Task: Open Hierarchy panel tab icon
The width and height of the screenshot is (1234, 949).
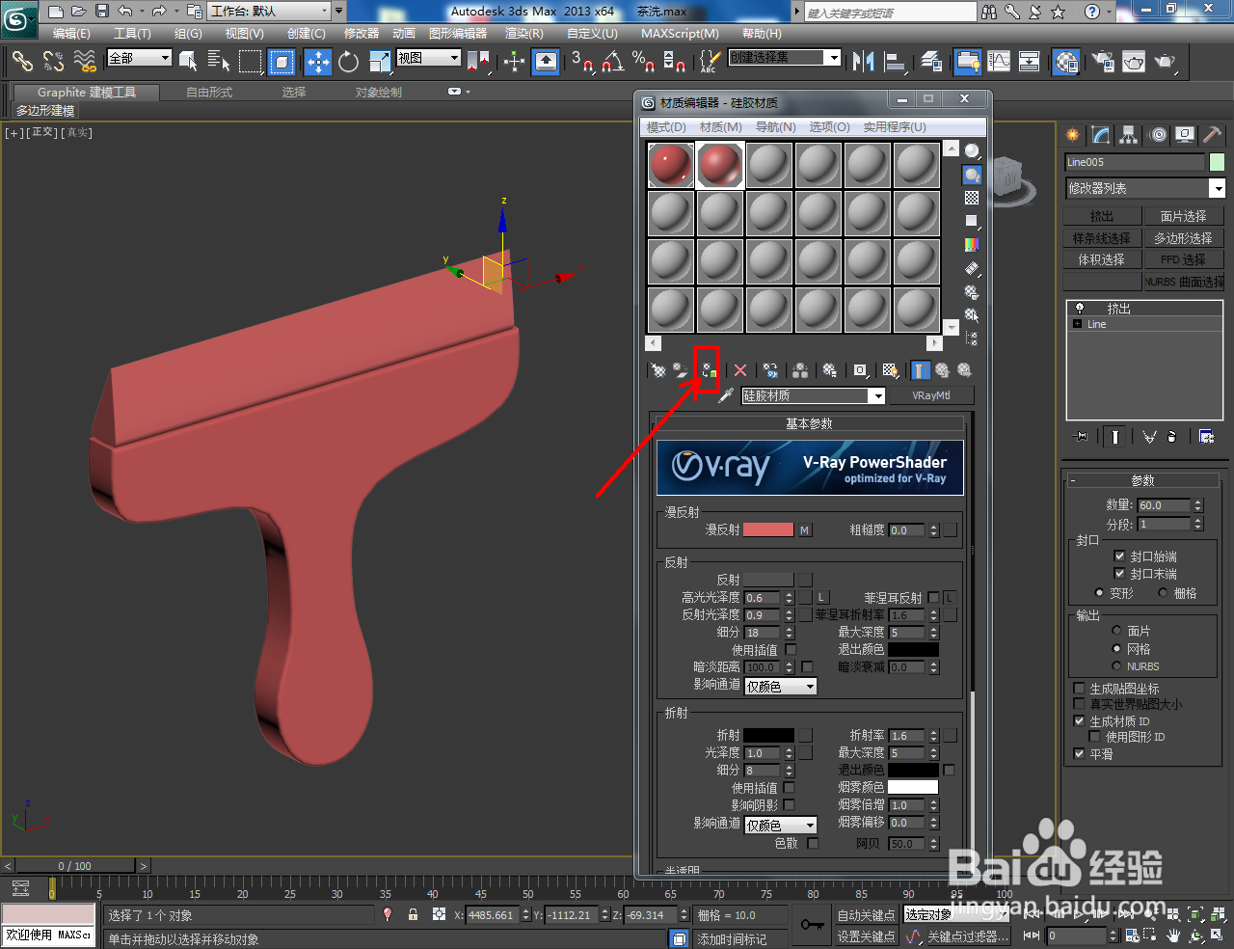Action: pyautogui.click(x=1128, y=135)
